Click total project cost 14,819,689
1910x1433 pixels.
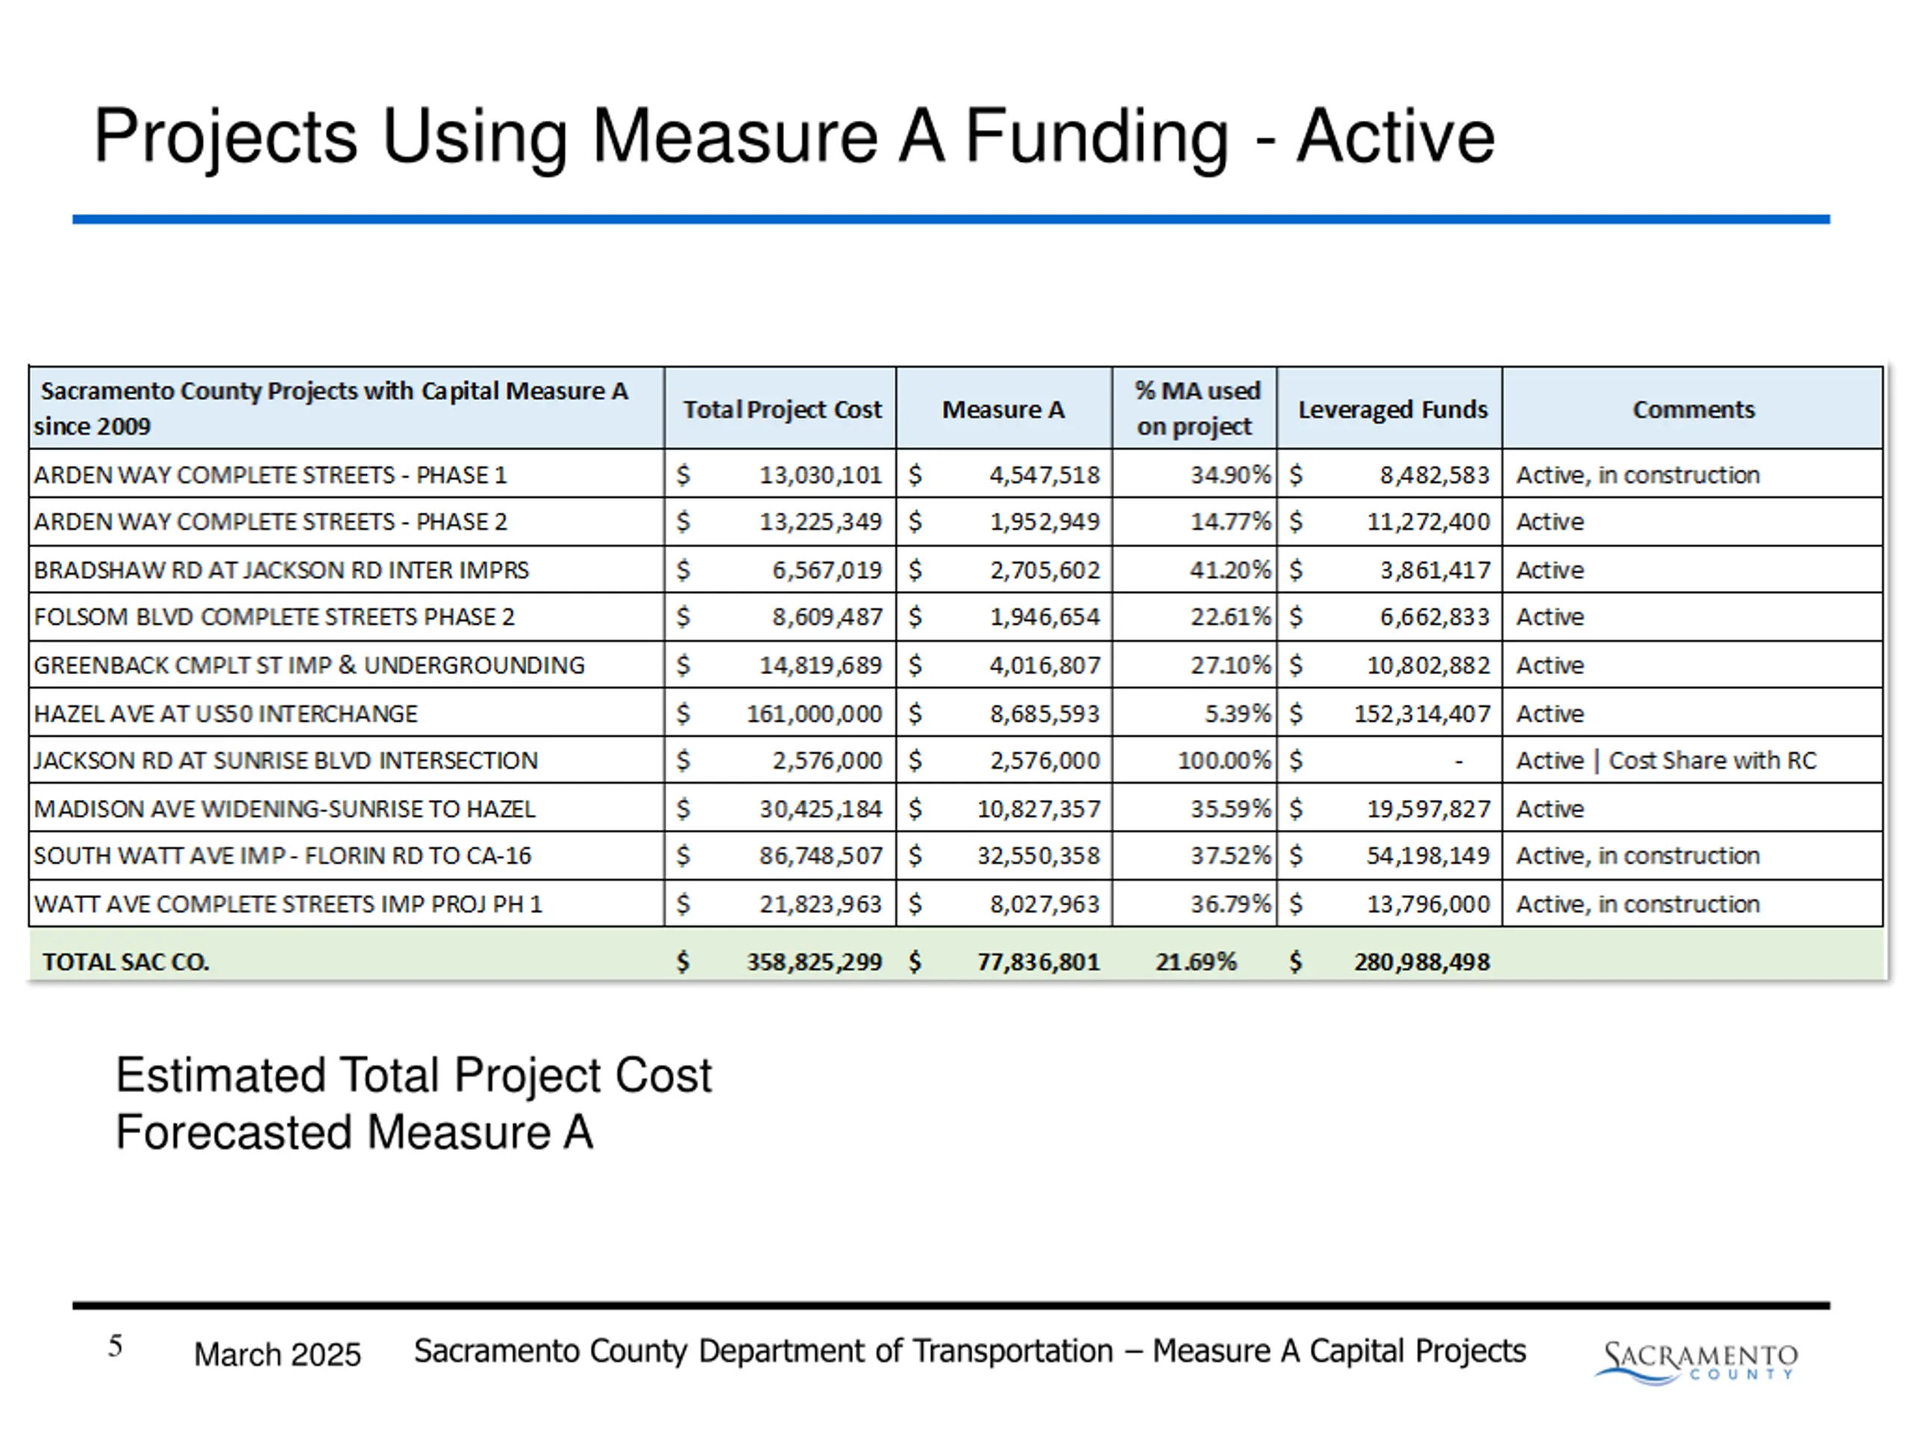[820, 665]
